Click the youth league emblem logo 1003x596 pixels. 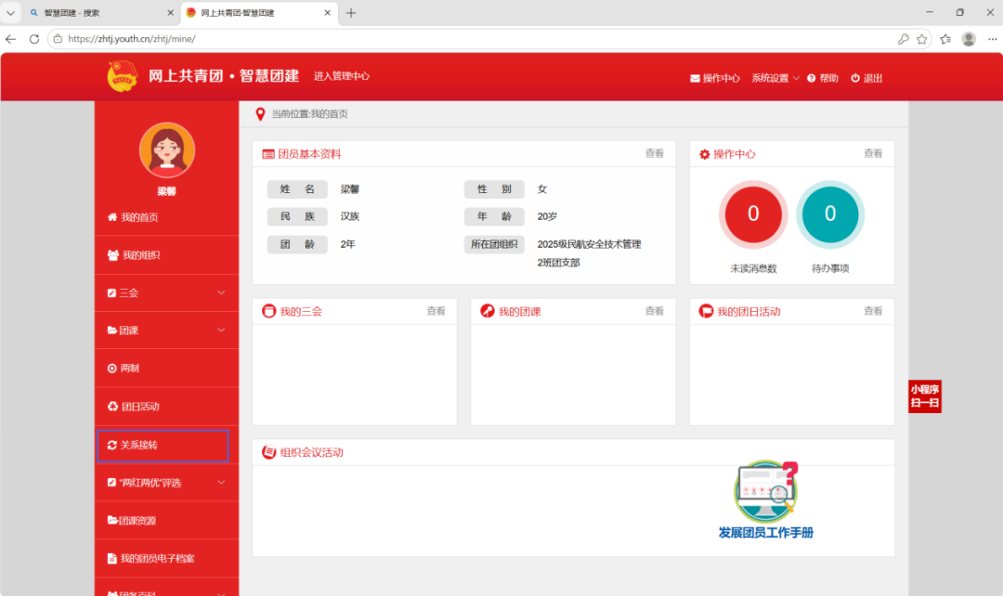123,77
